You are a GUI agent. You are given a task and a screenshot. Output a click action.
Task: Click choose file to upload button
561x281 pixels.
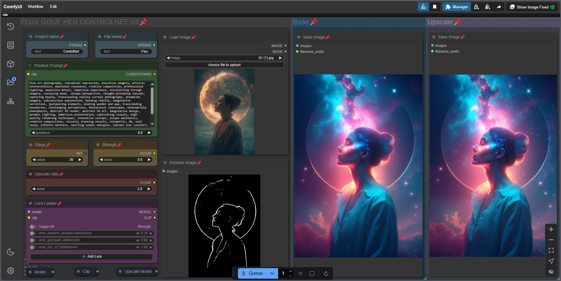[x=224, y=65]
